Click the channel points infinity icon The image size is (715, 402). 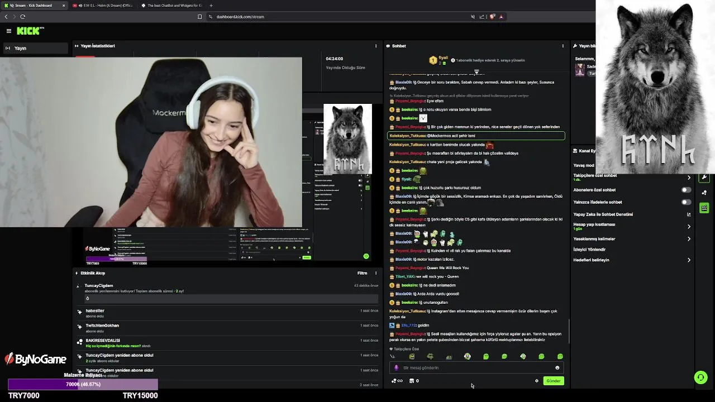[397, 381]
